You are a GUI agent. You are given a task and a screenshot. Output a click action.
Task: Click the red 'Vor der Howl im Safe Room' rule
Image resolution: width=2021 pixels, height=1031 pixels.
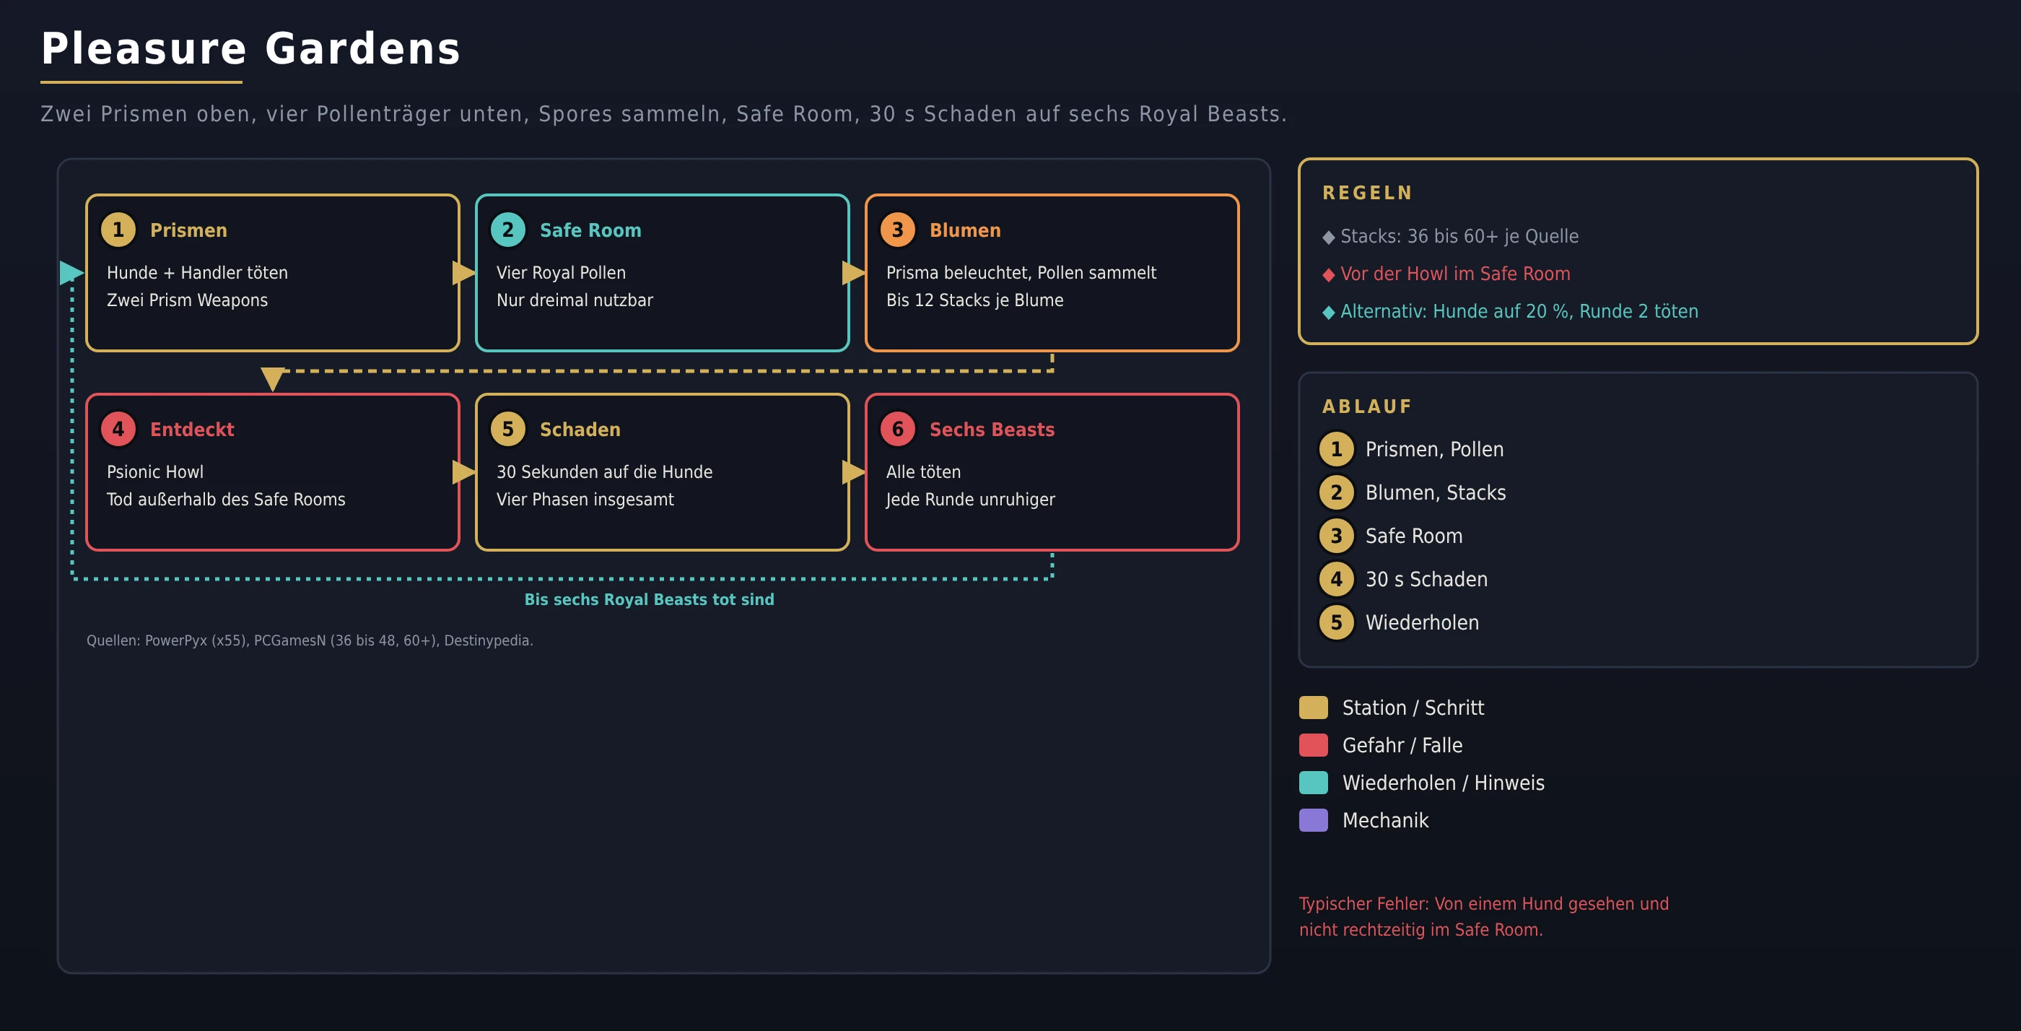(x=1446, y=274)
